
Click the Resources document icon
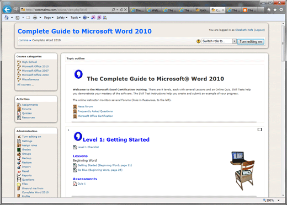point(19,117)
